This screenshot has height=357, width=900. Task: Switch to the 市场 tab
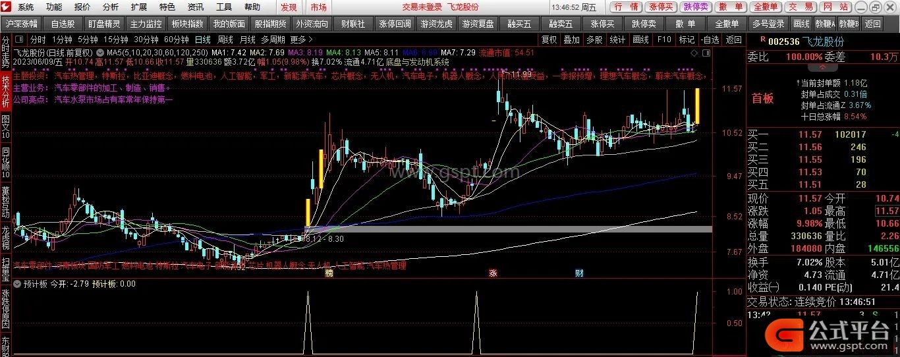pyautogui.click(x=319, y=7)
